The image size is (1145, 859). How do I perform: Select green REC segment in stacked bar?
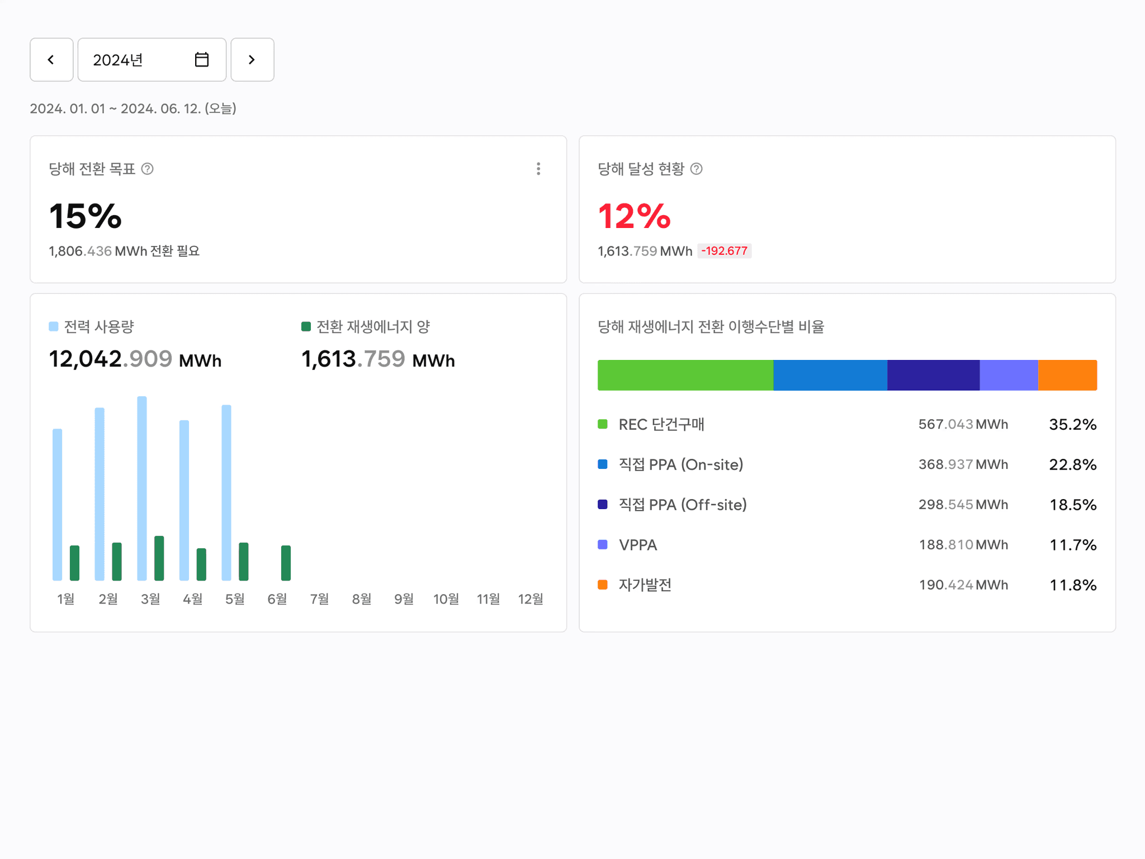pos(685,375)
